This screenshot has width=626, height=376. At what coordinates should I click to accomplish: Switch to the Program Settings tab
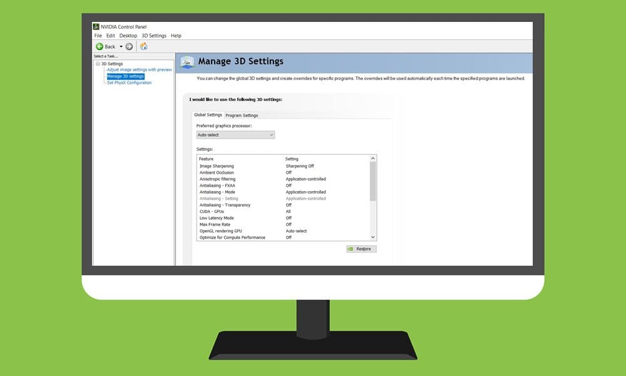(x=242, y=115)
